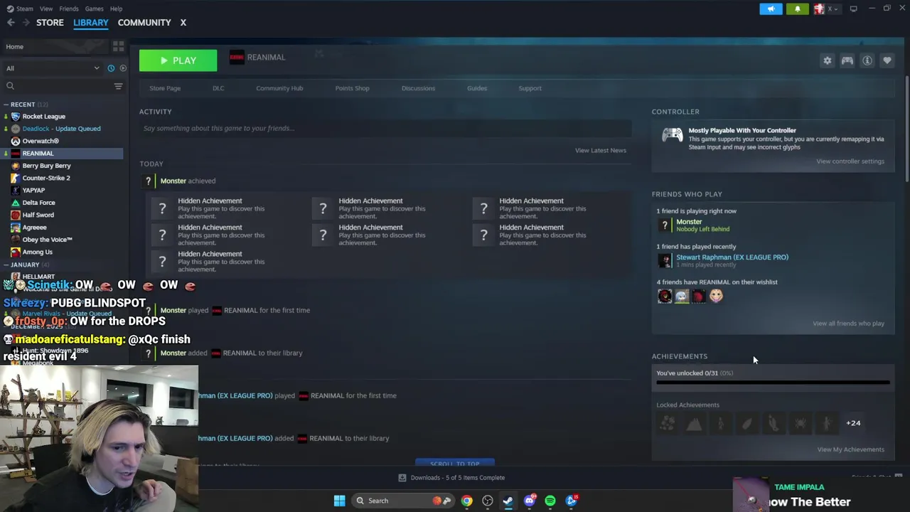The height and width of the screenshot is (512, 910).
Task: Open the View menu
Action: [x=46, y=9]
